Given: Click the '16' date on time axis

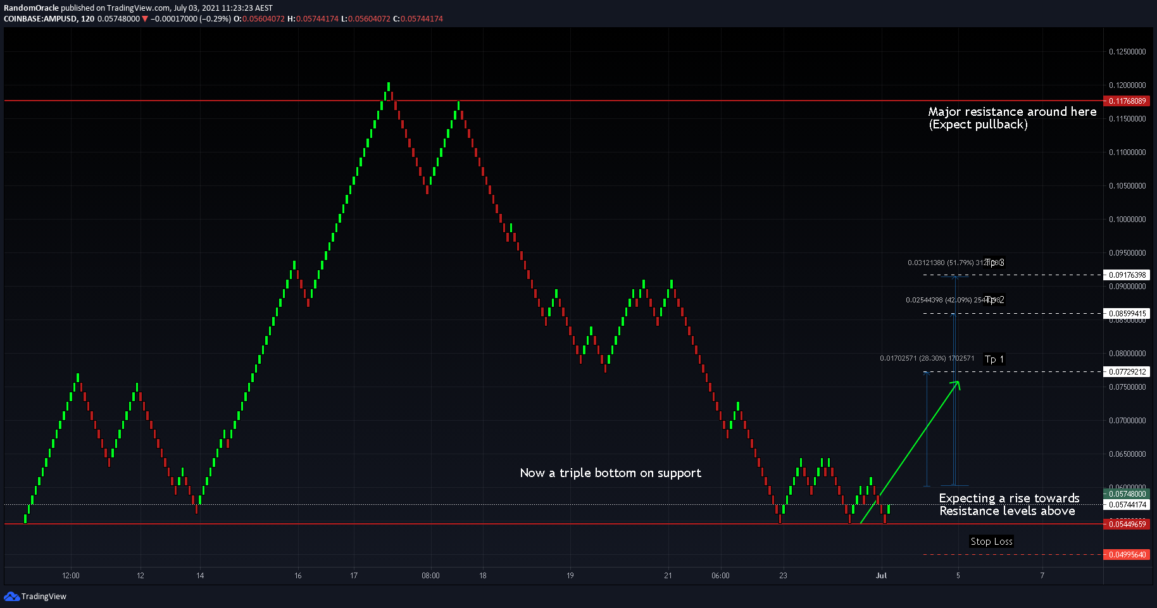Looking at the screenshot, I should pos(297,576).
